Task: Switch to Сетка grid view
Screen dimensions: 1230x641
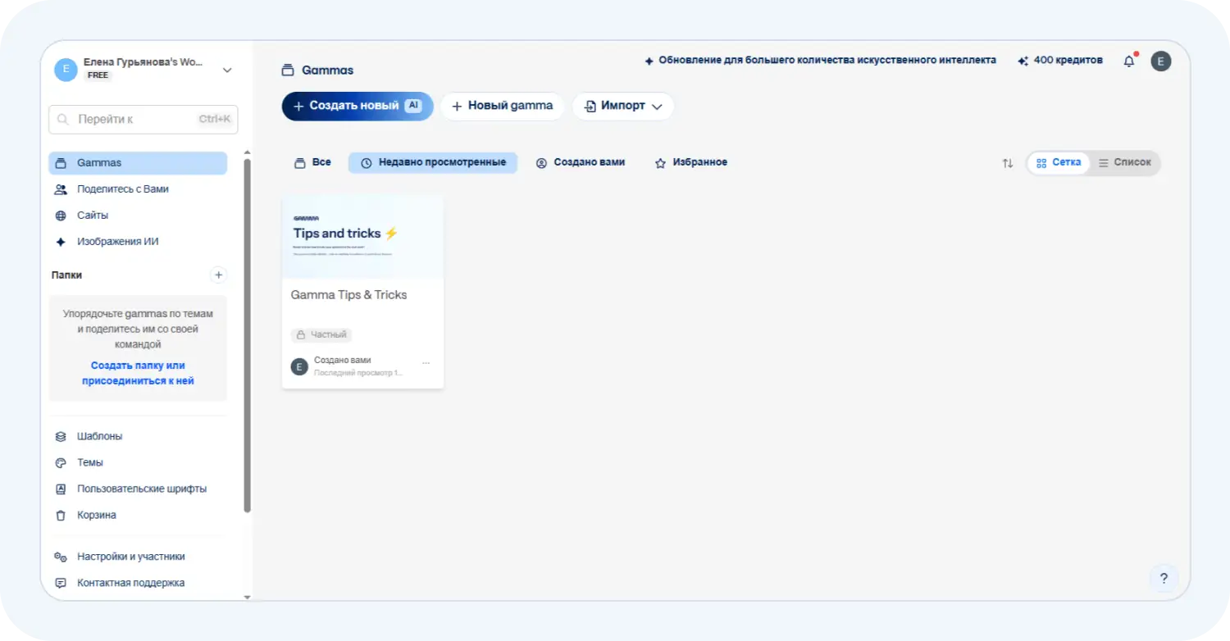Action: coord(1059,162)
